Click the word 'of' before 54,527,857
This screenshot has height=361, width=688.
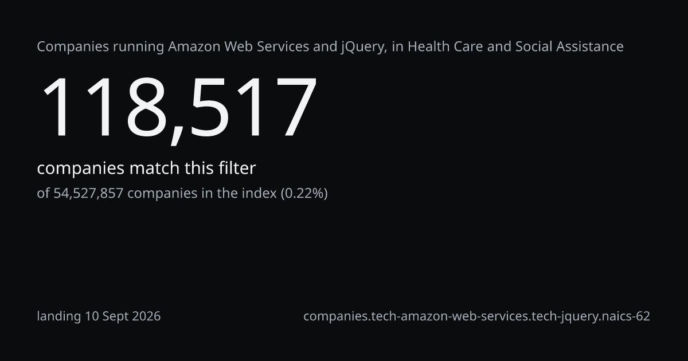(x=44, y=194)
